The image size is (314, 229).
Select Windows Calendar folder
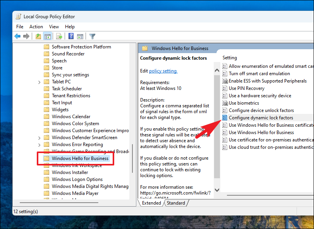click(71, 116)
